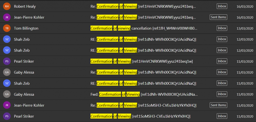This screenshot has height=122, width=256.
Task: Click PS avatar on Pearl Striker's 1SoMSH3 email
Action: tap(7, 116)
